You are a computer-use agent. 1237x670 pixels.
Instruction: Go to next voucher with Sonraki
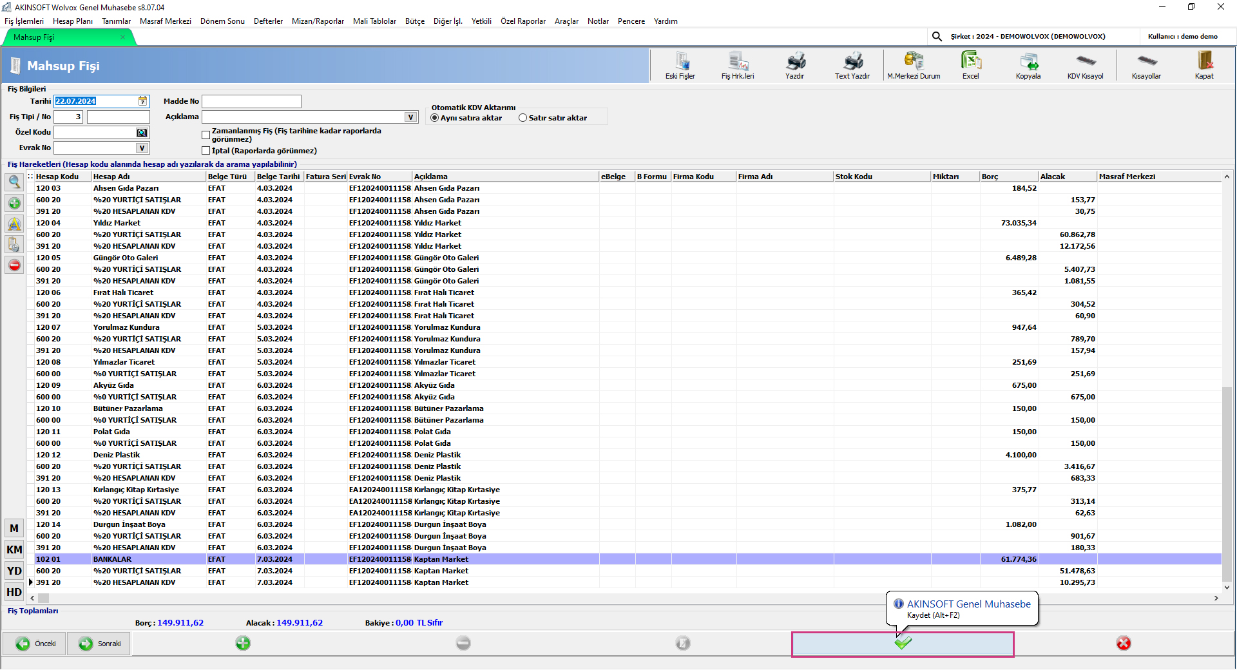point(99,644)
